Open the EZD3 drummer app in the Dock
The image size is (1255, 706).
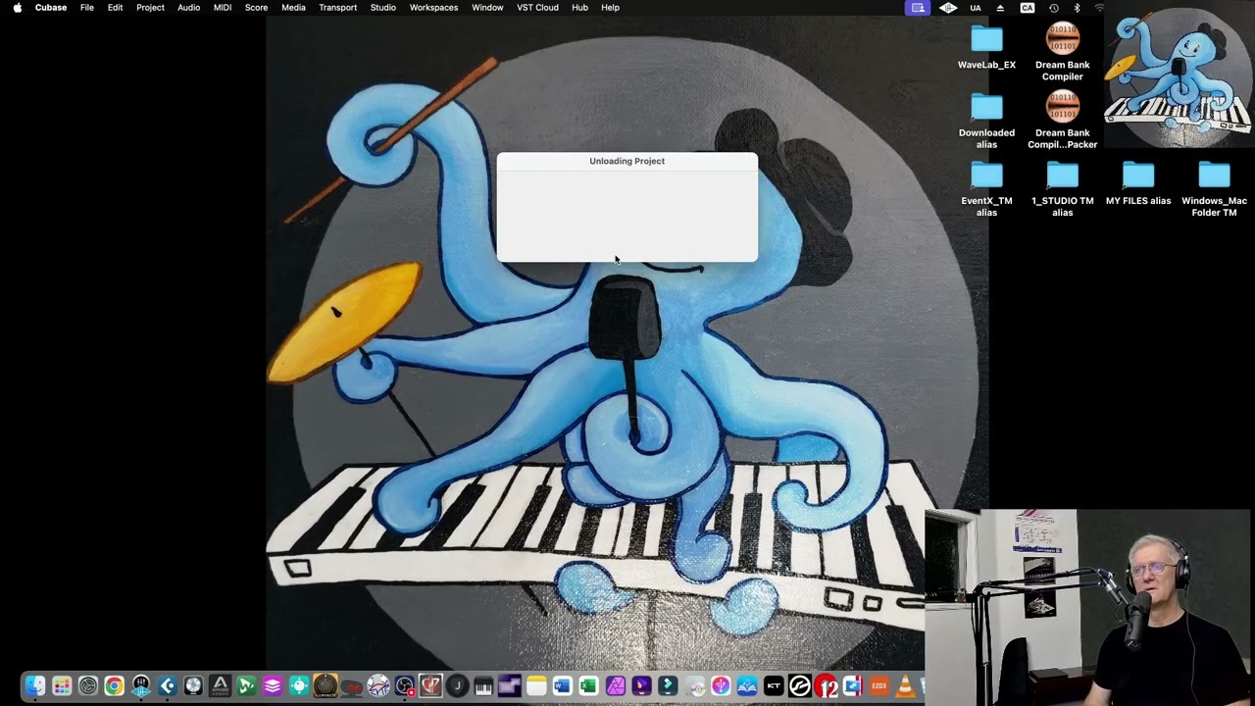[x=878, y=686]
